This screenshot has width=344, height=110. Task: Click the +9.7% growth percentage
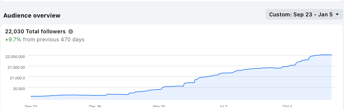click(x=13, y=40)
